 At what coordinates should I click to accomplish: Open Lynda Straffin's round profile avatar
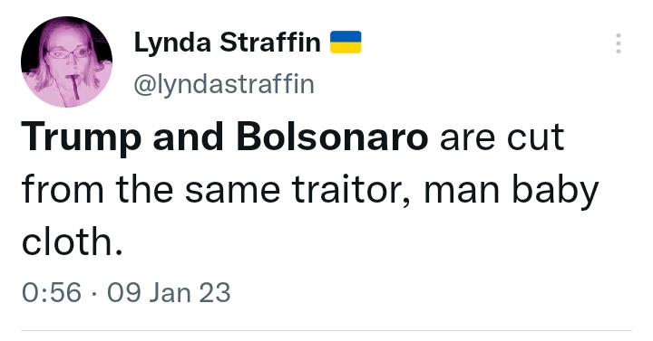pos(66,62)
